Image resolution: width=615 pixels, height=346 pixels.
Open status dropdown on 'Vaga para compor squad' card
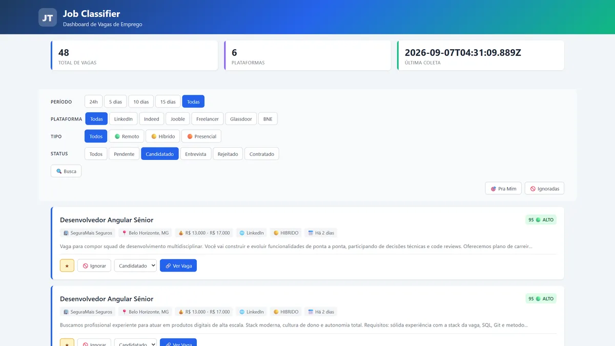[135, 266]
